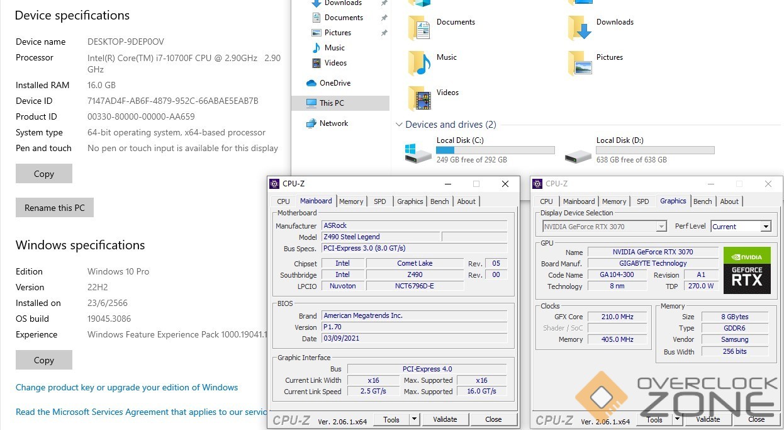Switch to Bench tab in Mainboard CPU-Z window
The height and width of the screenshot is (430, 784).
[x=440, y=201]
